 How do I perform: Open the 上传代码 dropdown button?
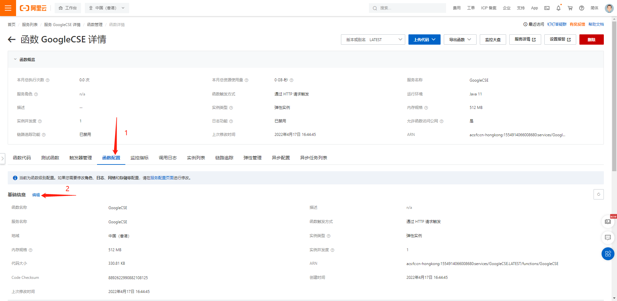[424, 40]
